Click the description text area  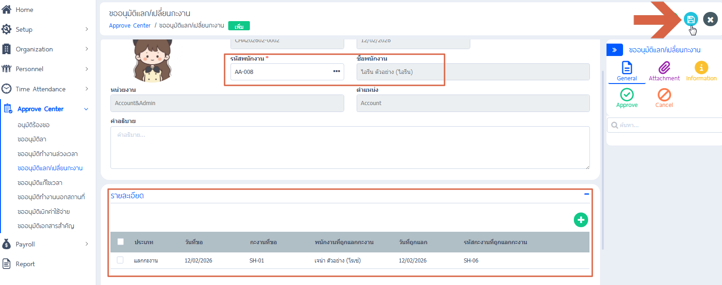coord(350,148)
